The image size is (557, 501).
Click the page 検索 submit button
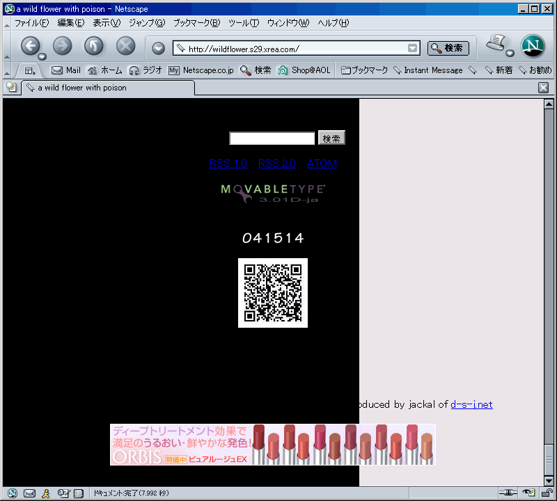(331, 138)
